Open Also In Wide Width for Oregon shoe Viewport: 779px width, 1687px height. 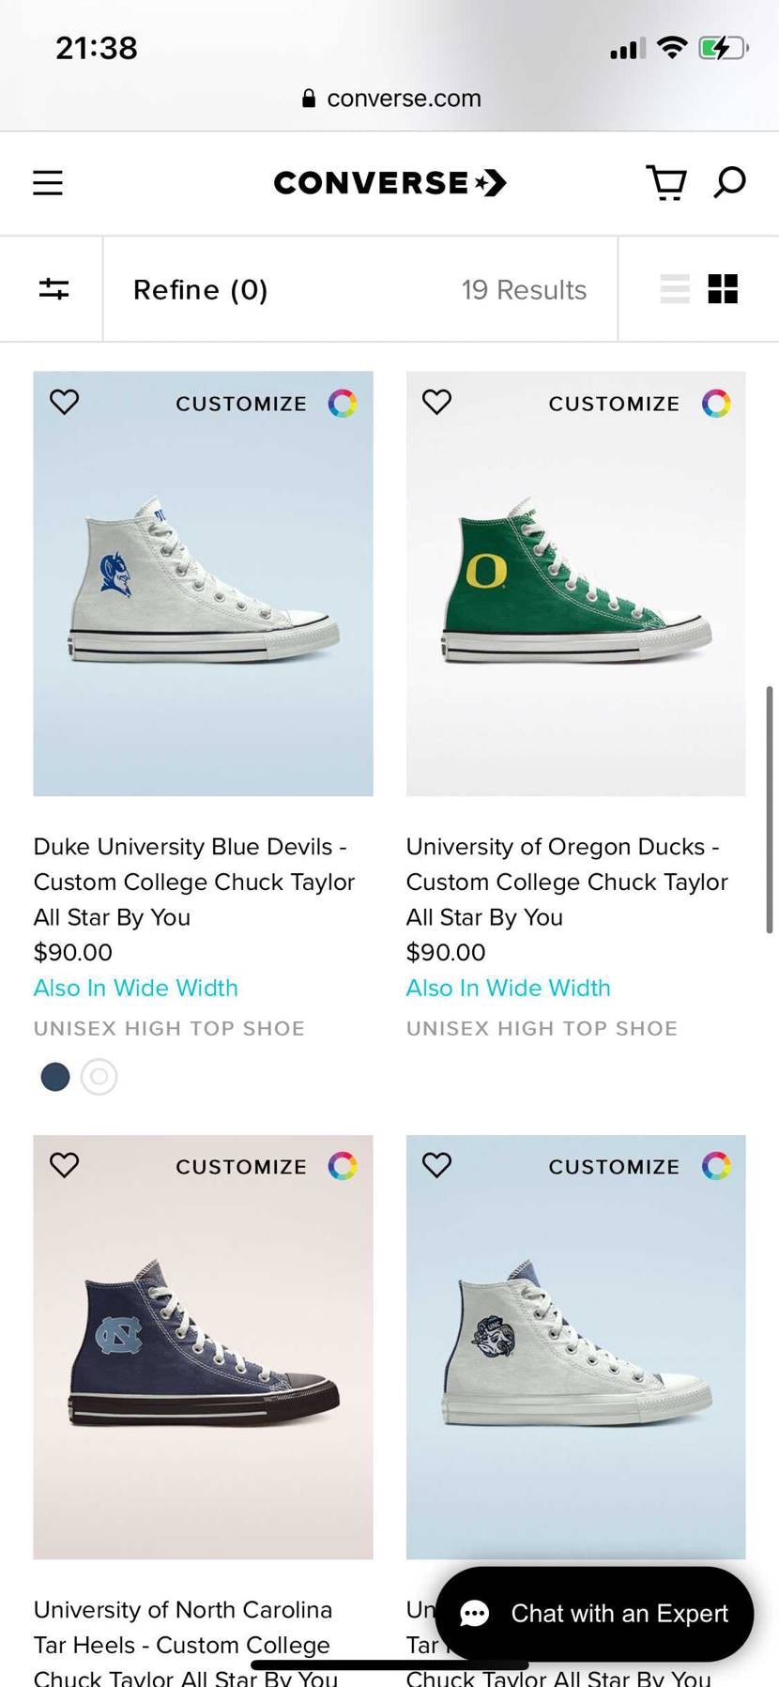(508, 988)
